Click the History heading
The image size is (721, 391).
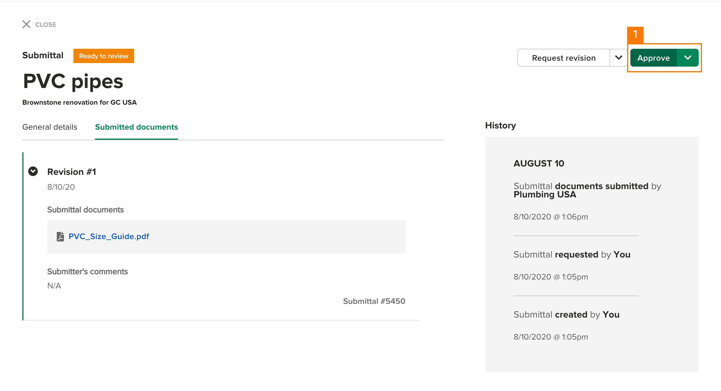click(x=500, y=125)
